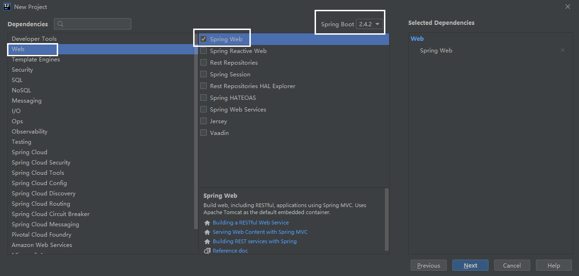Open Serving Web Content with Spring MVC link
The height and width of the screenshot is (276, 579).
[x=260, y=232]
